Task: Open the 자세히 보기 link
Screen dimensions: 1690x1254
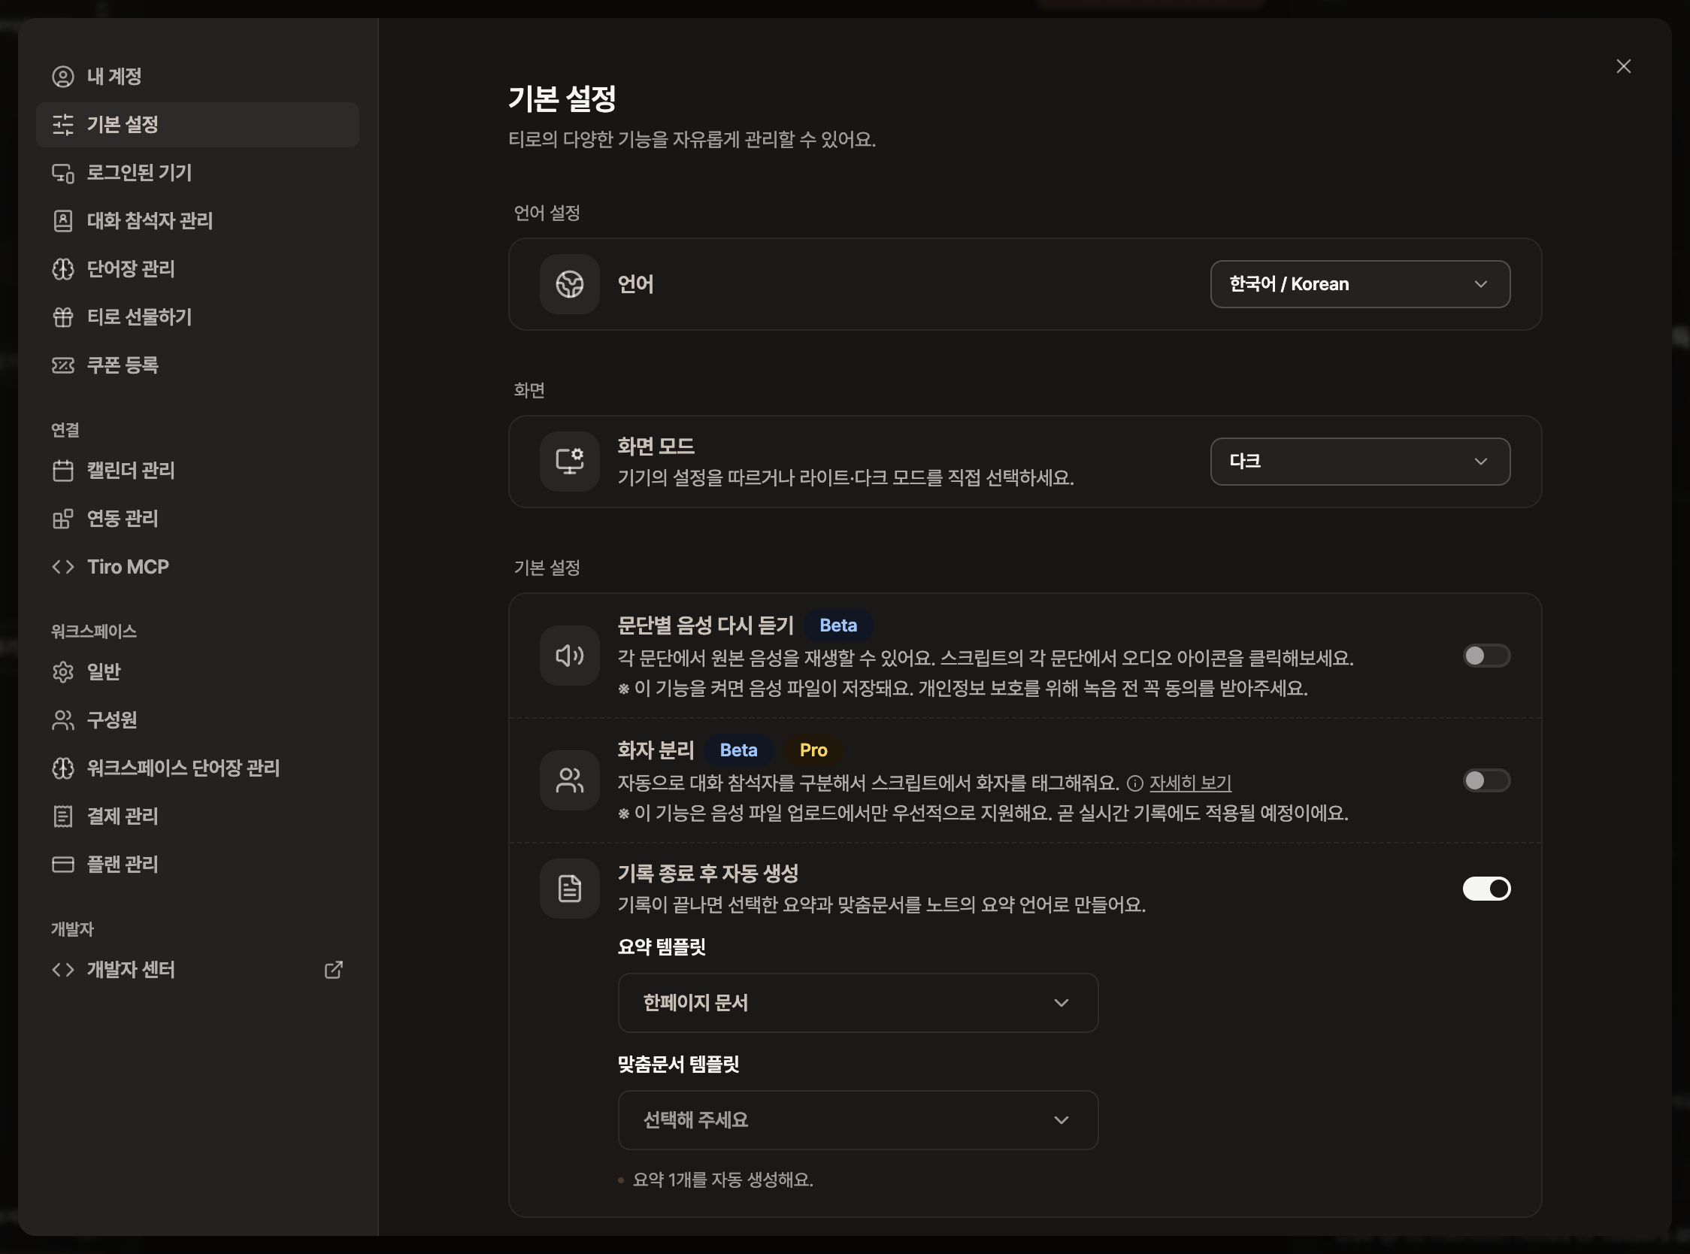Action: pos(1190,783)
